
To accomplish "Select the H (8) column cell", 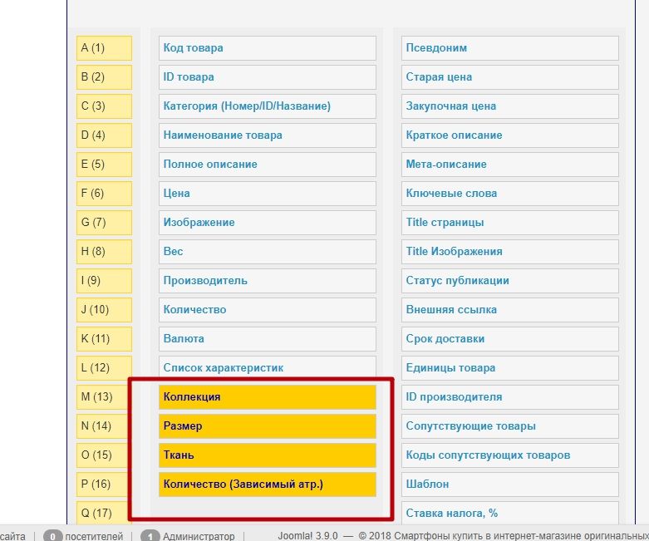I will 104,252.
